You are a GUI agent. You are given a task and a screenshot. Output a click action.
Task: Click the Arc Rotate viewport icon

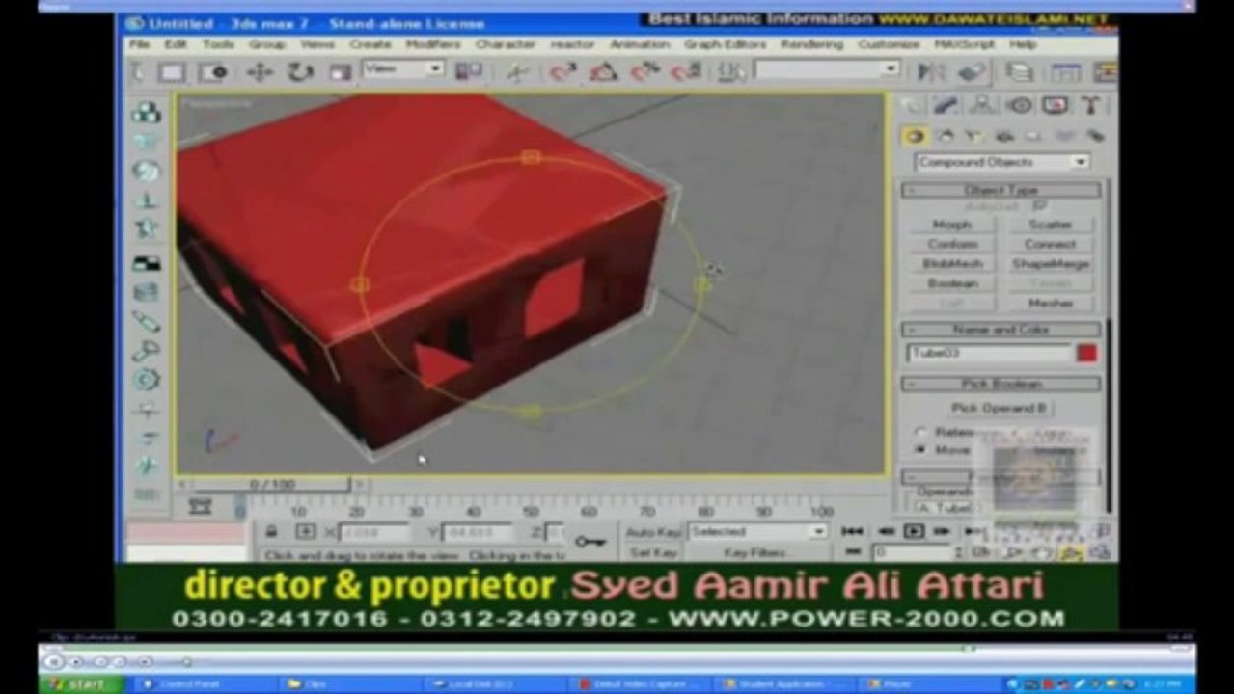point(1071,553)
